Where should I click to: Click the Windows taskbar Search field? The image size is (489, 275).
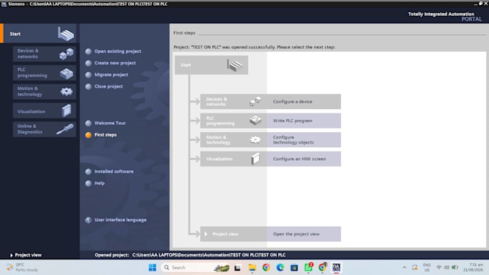tap(186, 267)
